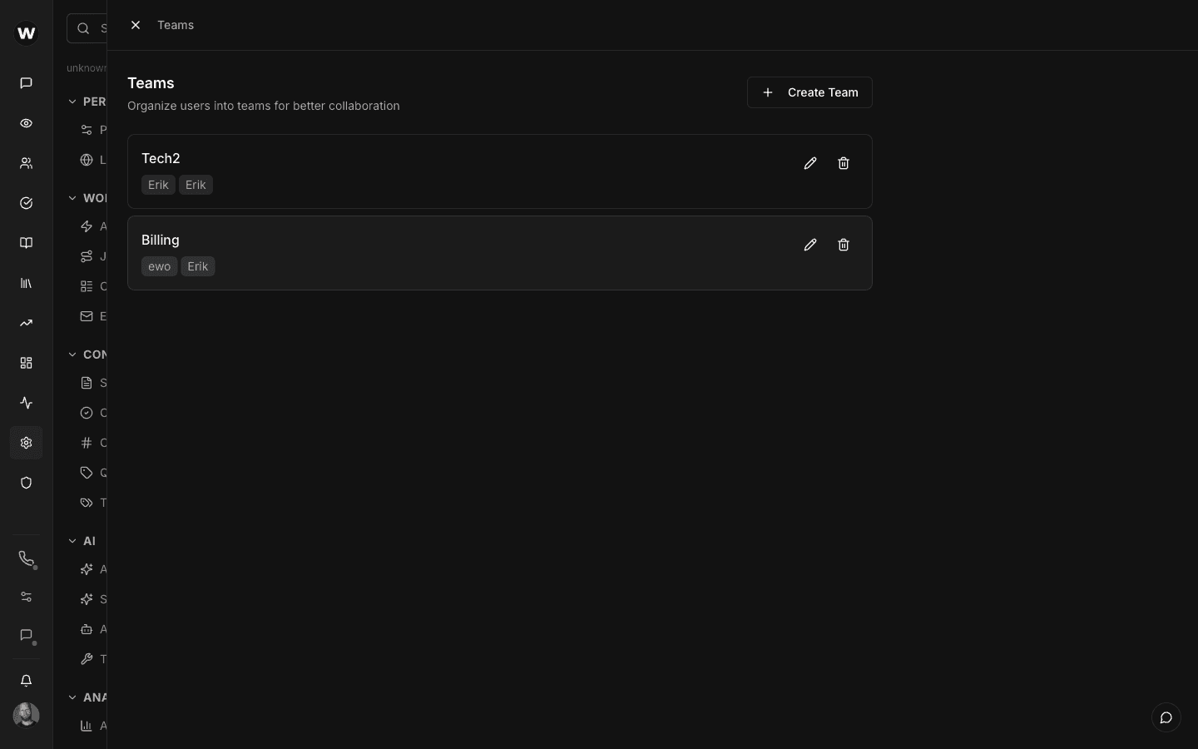Image resolution: width=1198 pixels, height=749 pixels.
Task: Click the envelope email icon in settings list
Action: click(x=86, y=316)
